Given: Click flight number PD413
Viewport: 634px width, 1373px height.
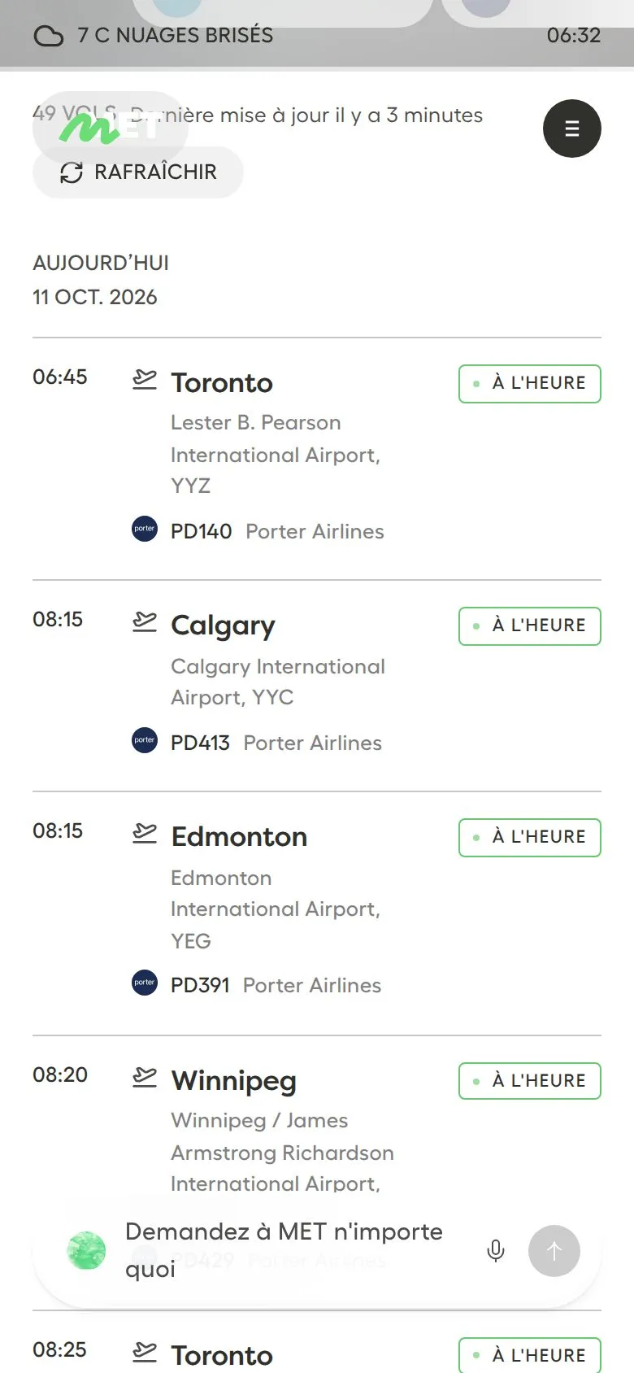Looking at the screenshot, I should pos(200,743).
